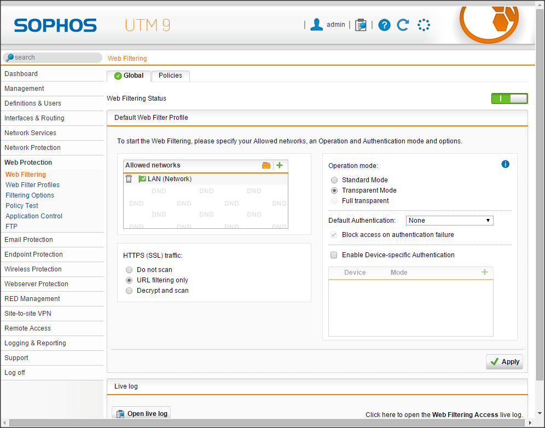Image resolution: width=545 pixels, height=428 pixels.
Task: Click the folder icon in Allowed networks
Action: tap(266, 165)
